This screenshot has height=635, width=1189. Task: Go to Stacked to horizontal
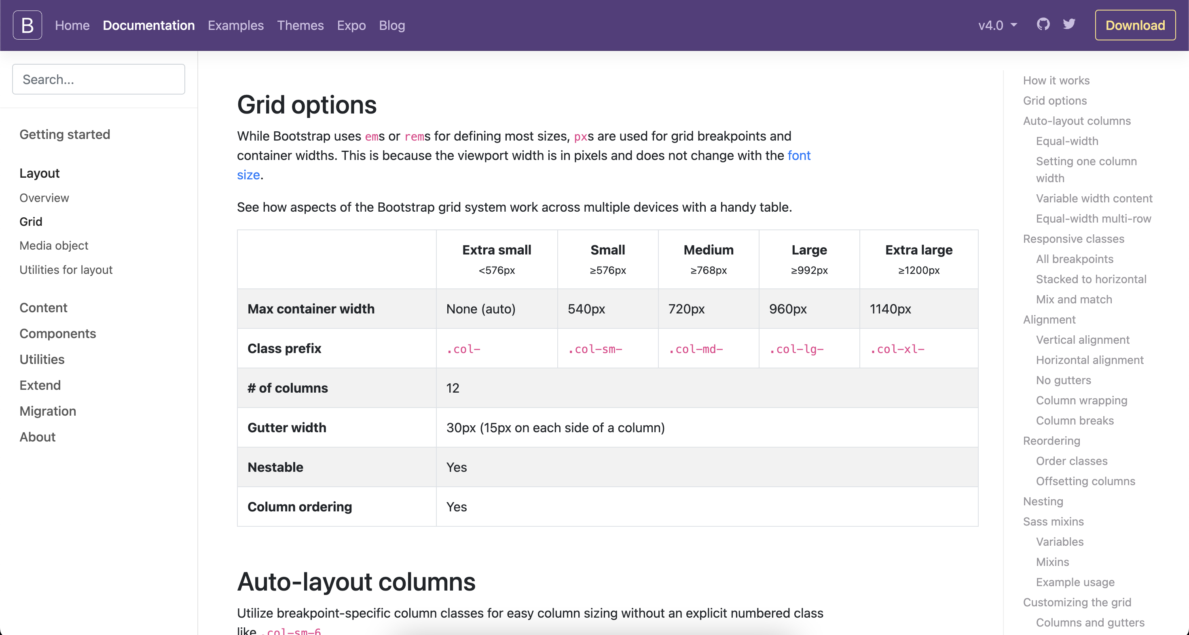(1091, 280)
